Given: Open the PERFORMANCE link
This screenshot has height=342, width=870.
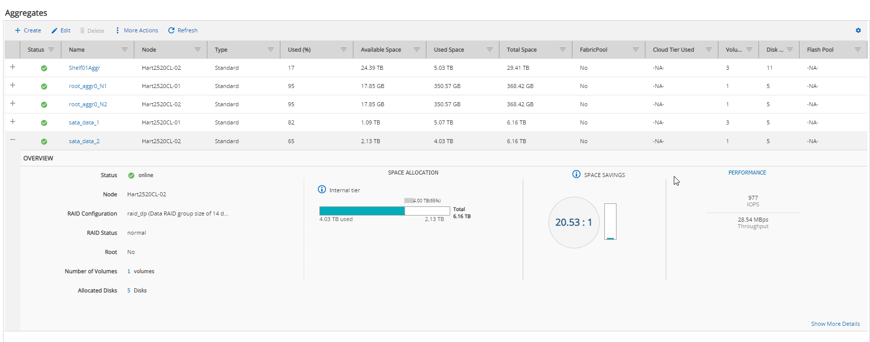Looking at the screenshot, I should [x=747, y=173].
